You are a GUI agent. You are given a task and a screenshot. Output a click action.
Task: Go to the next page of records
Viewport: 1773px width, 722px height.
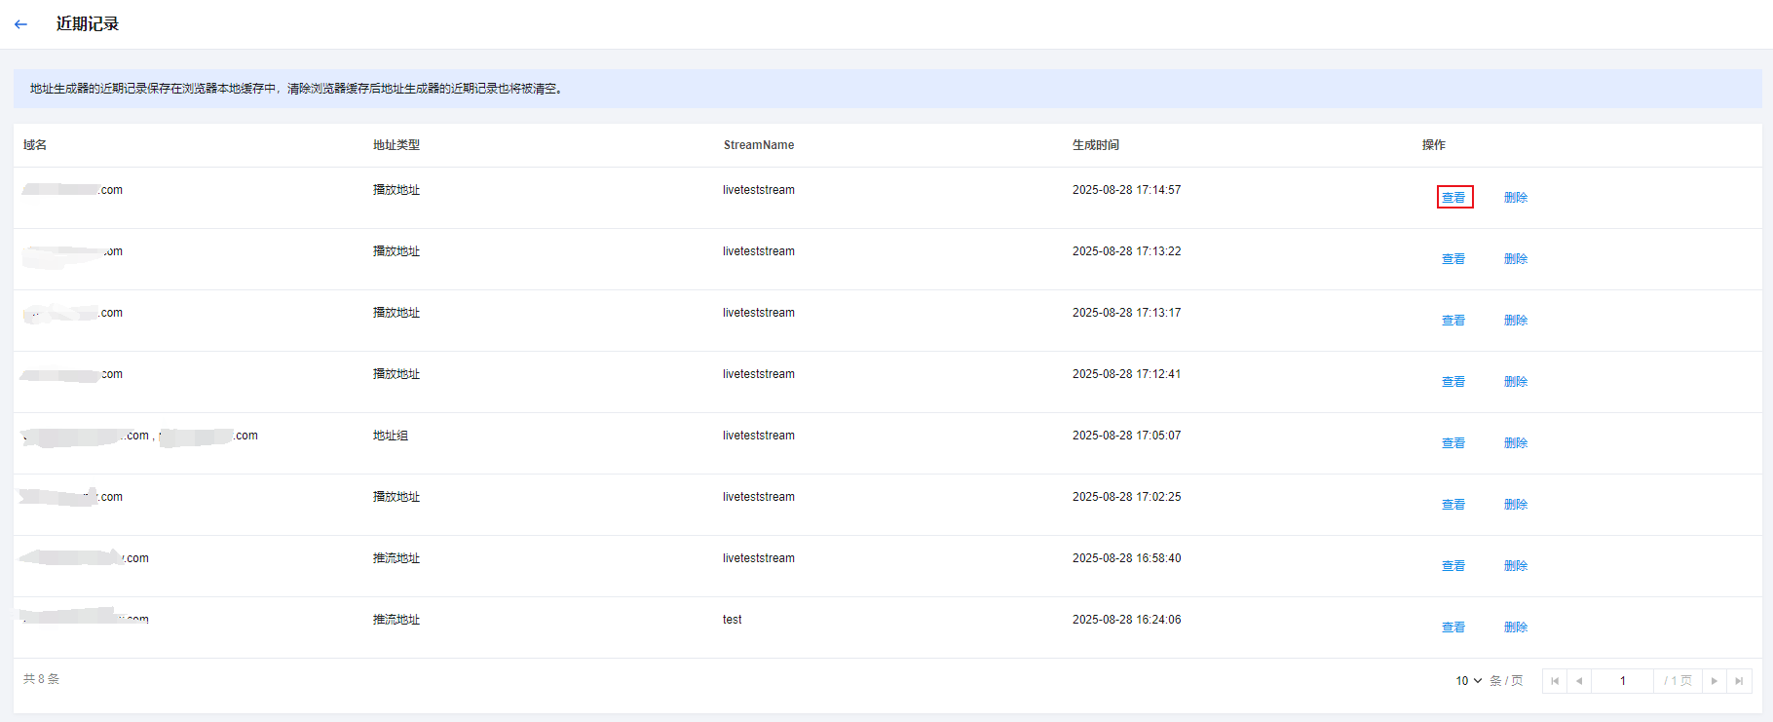(1715, 681)
